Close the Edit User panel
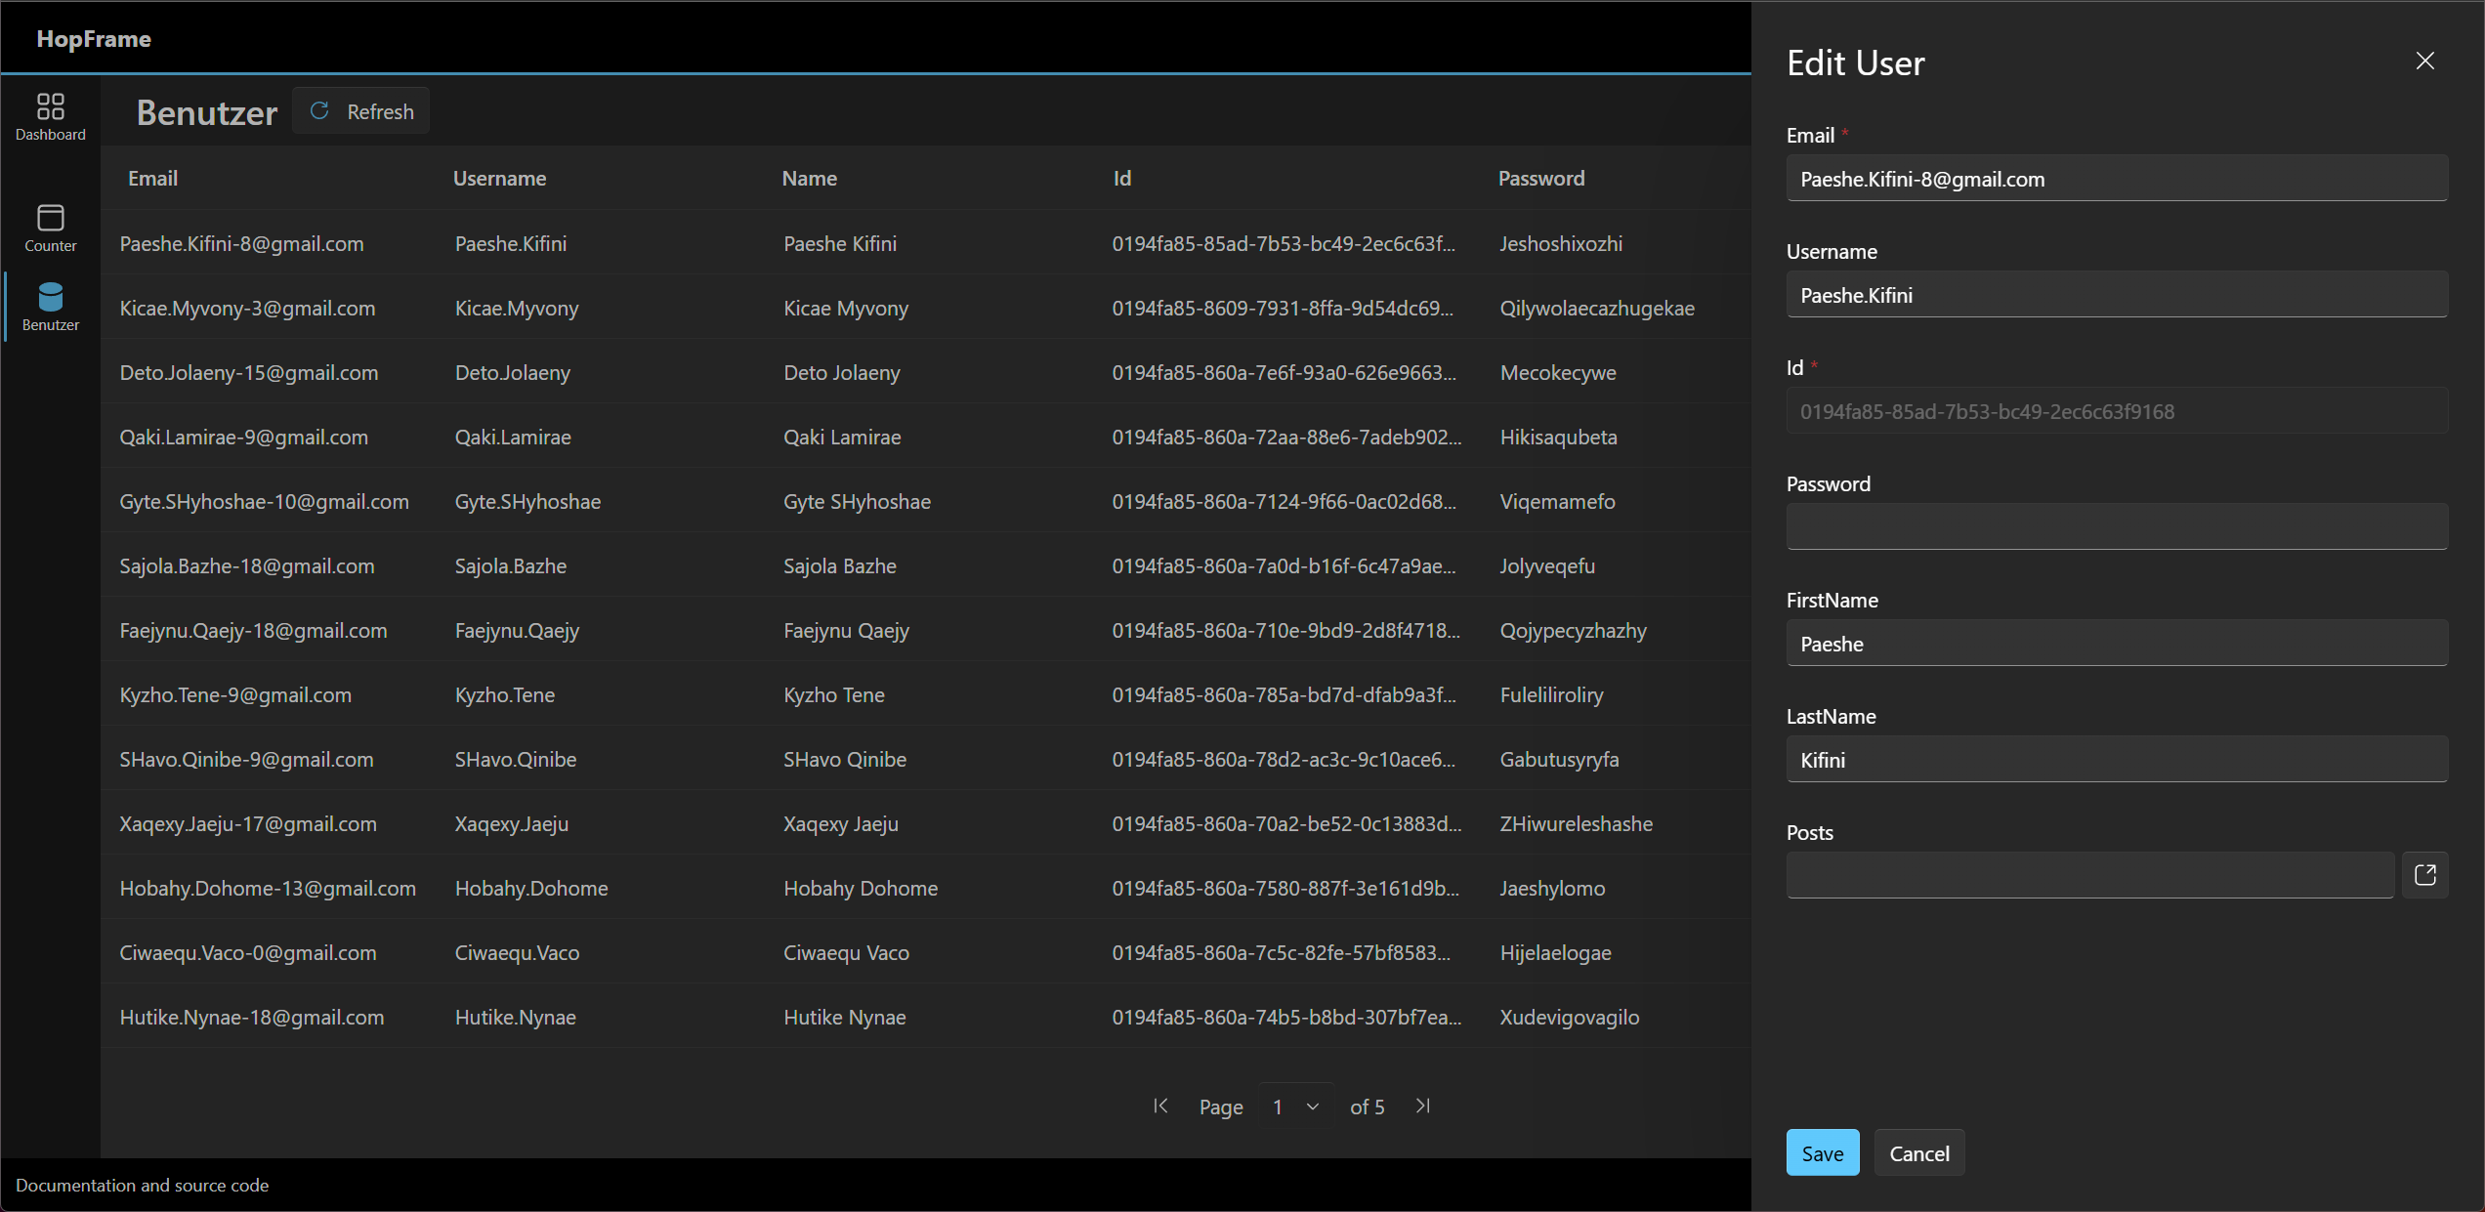Screen dimensions: 2485x1212 pos(2424,62)
